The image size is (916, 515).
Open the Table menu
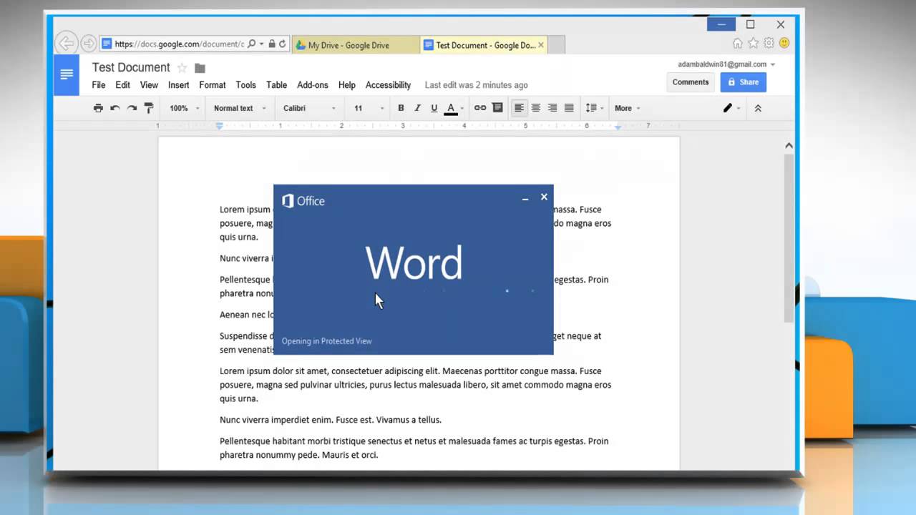click(x=277, y=85)
